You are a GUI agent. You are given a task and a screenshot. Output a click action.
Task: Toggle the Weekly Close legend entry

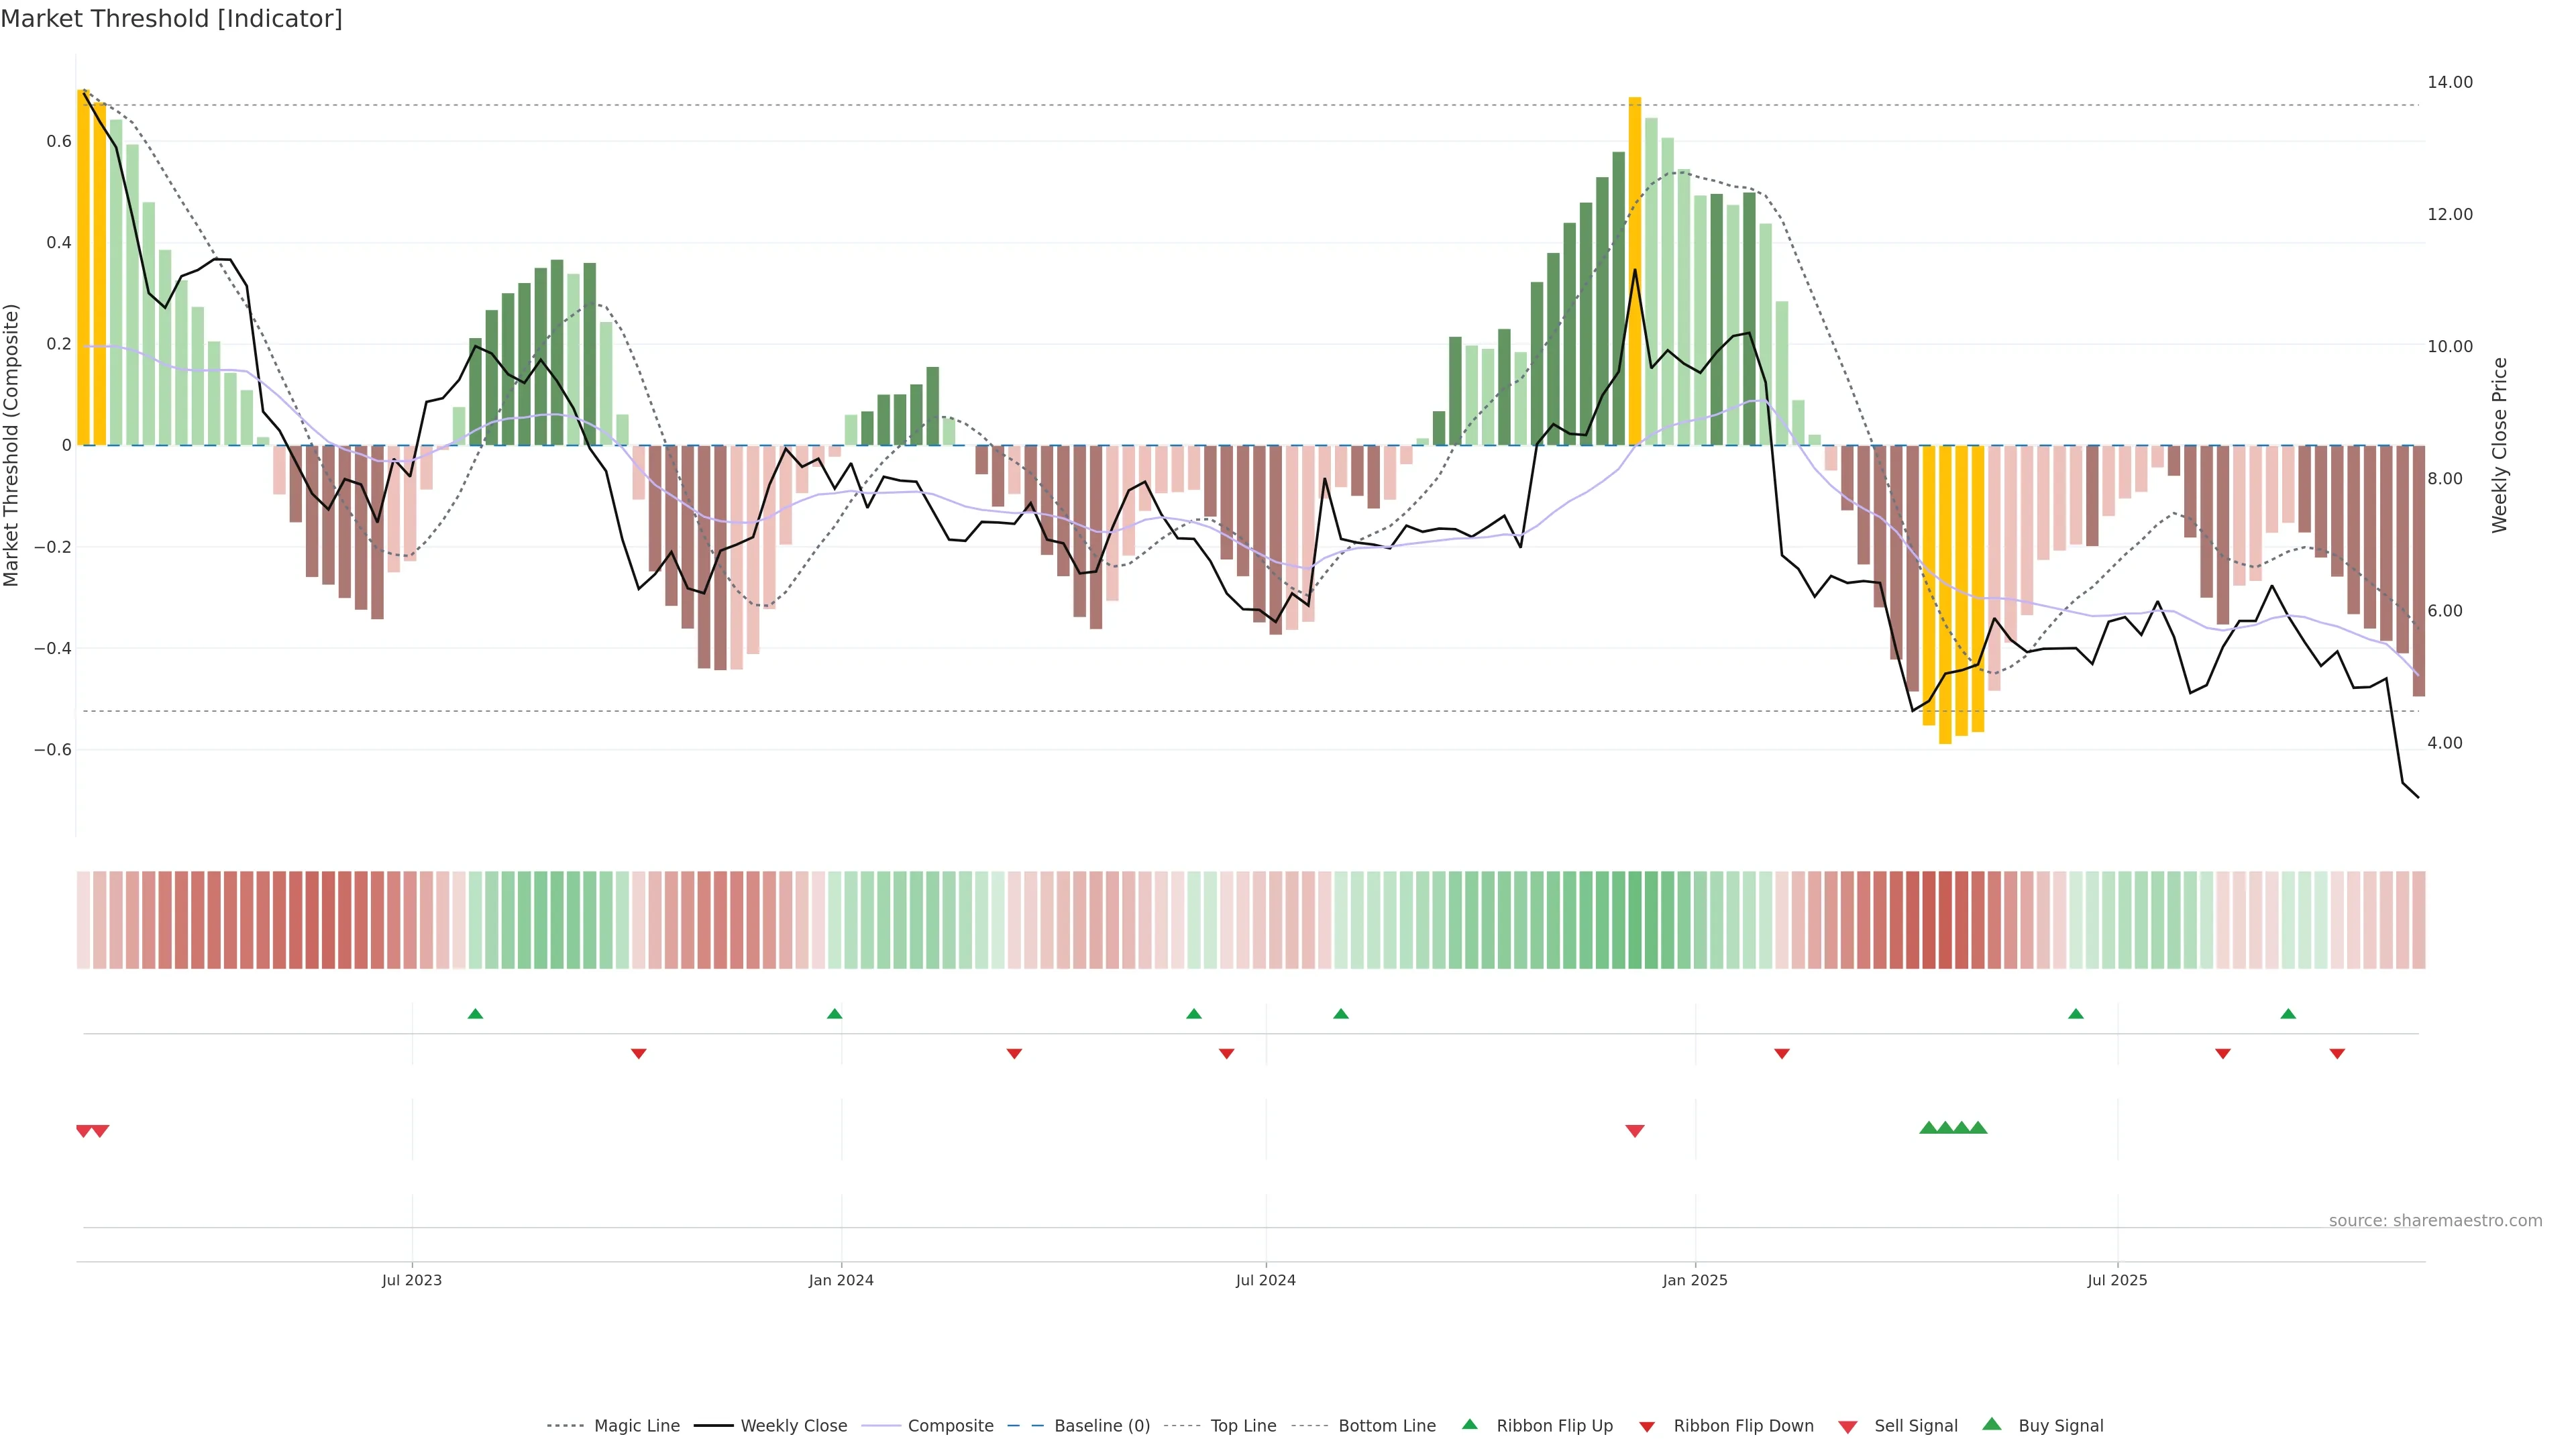(x=793, y=1426)
